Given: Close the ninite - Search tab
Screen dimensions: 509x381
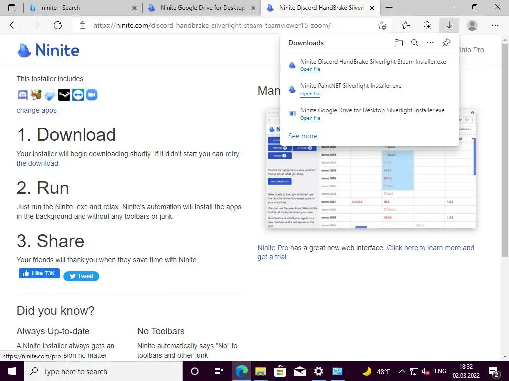Looking at the screenshot, I should point(134,8).
